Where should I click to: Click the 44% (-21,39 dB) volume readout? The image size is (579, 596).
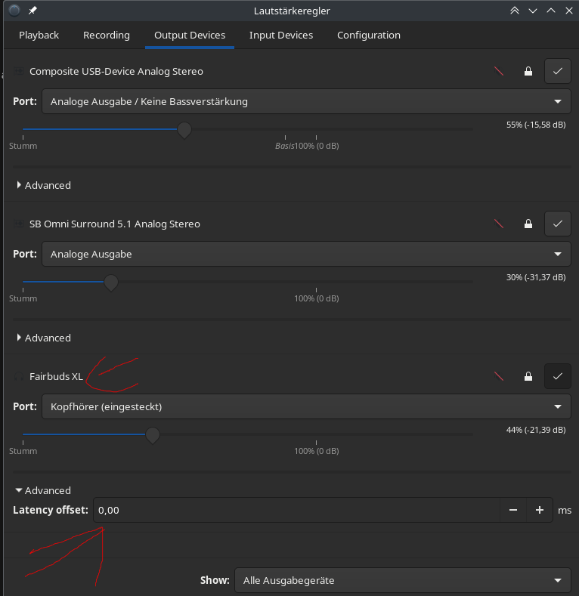coord(536,430)
